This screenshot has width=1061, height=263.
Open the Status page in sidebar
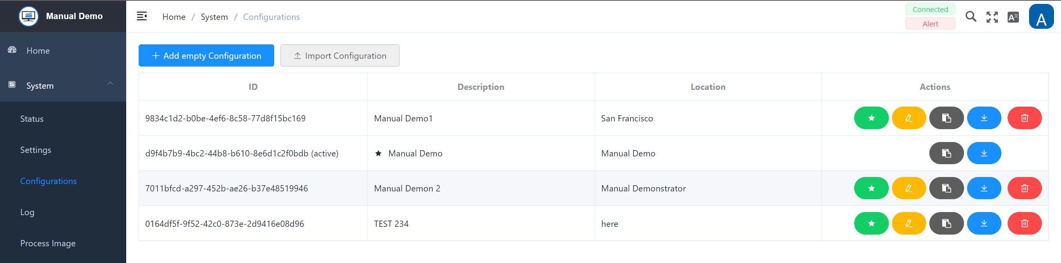click(32, 119)
